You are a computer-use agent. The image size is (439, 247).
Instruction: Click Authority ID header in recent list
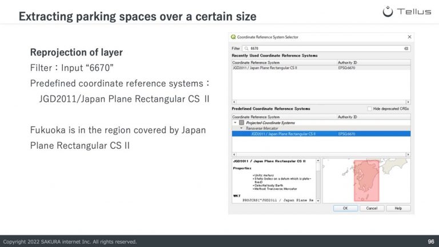click(348, 62)
